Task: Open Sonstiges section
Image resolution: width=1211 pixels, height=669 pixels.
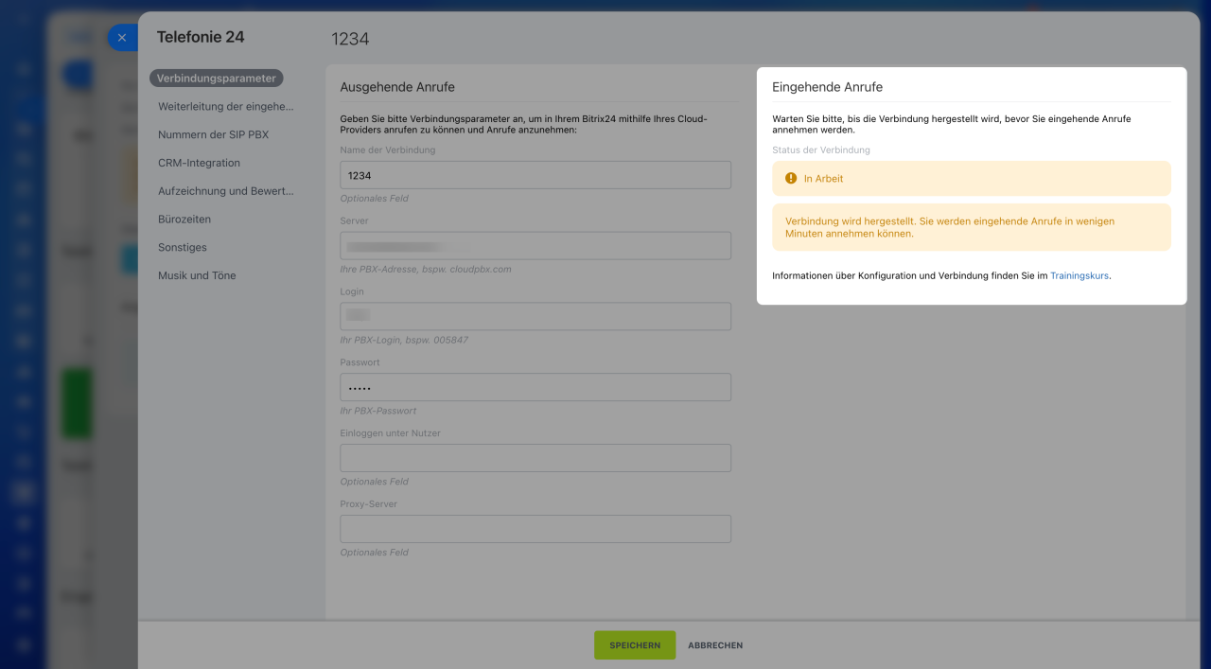Action: click(x=183, y=248)
